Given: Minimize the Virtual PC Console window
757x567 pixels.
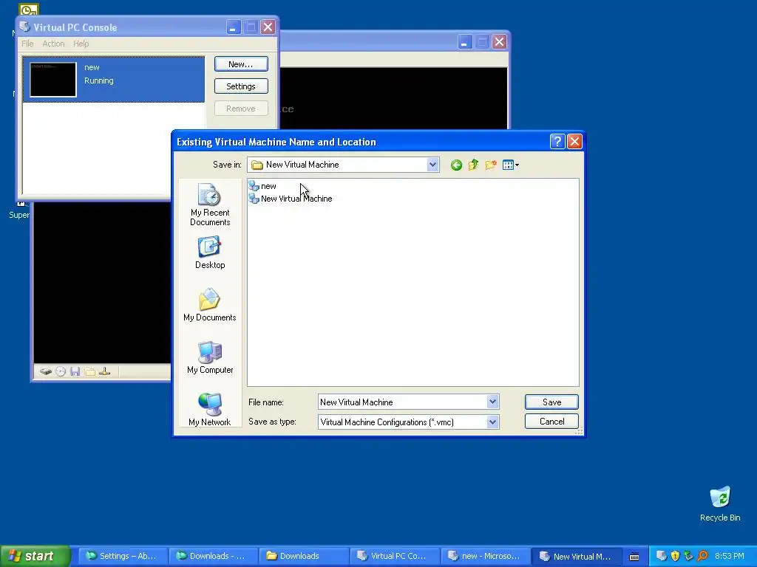Looking at the screenshot, I should coord(233,27).
